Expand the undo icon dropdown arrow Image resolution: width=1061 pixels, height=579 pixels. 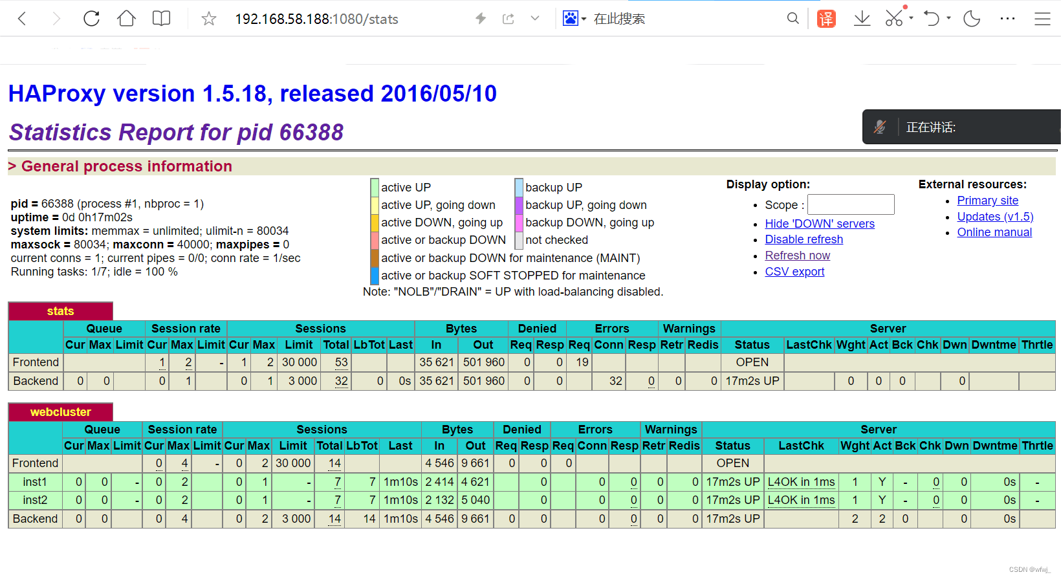[948, 18]
